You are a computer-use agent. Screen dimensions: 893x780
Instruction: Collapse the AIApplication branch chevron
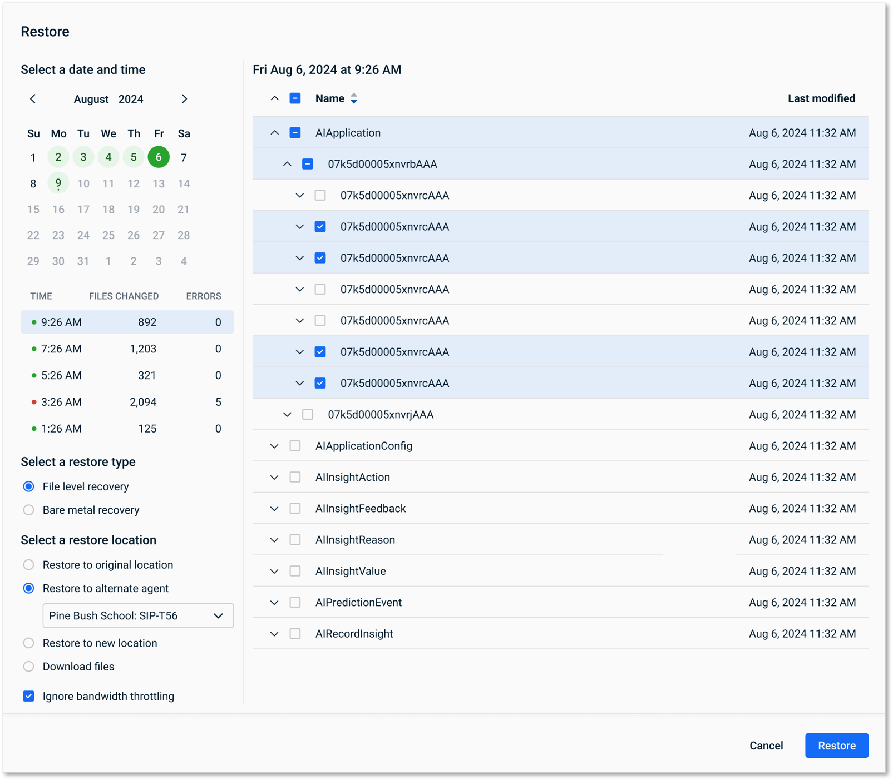click(274, 132)
